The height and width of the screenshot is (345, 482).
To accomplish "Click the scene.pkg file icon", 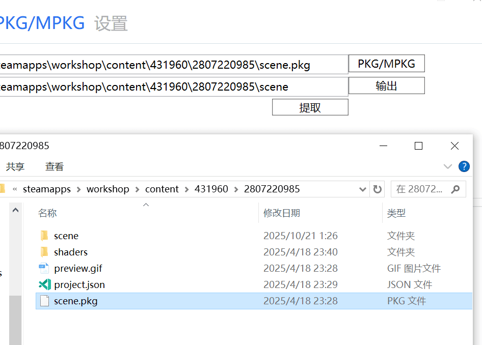I will click(x=44, y=301).
